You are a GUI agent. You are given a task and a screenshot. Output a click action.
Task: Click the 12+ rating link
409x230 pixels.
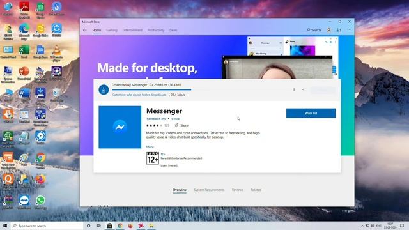tap(163, 155)
